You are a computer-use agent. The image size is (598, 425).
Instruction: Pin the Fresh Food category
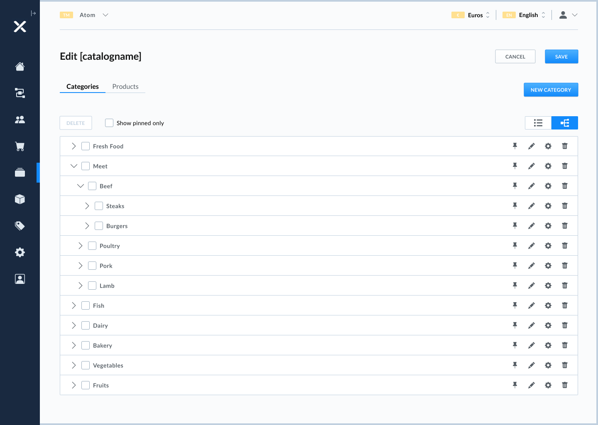pyautogui.click(x=515, y=146)
